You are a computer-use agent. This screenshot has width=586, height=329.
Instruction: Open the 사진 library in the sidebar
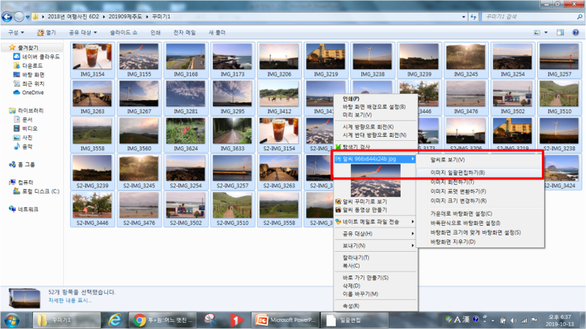coord(23,137)
